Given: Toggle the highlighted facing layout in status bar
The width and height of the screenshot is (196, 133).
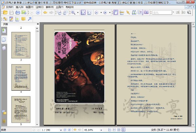Looking at the screenshot, I should click(x=123, y=130).
